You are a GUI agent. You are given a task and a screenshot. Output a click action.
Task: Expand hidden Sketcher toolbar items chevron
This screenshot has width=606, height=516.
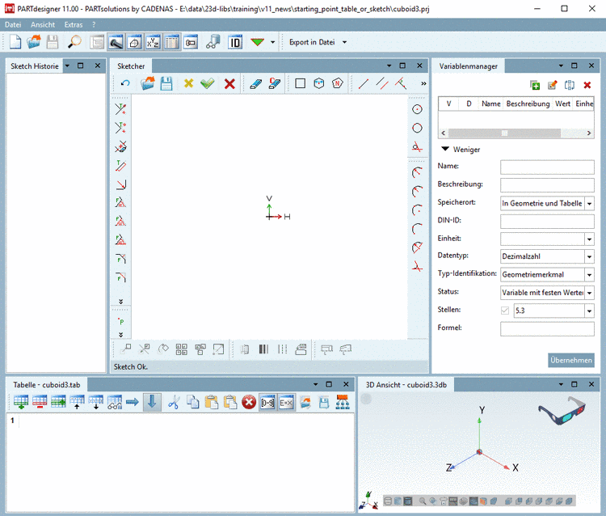coord(423,83)
